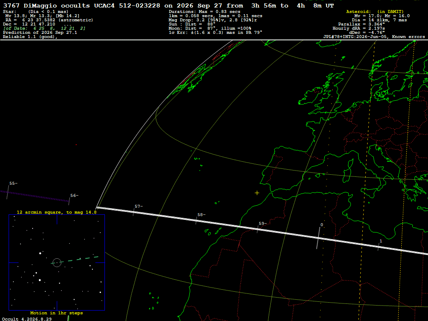The height and width of the screenshot is (321, 428).
Task: Click the green of Date coordinates line
Action: [x=44, y=28]
